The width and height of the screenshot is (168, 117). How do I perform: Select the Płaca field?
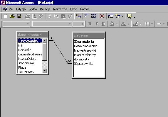30,67
